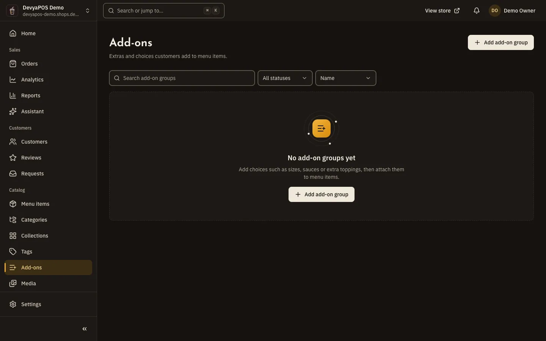Click the Add-ons page heading
This screenshot has width=546, height=341.
(131, 42)
